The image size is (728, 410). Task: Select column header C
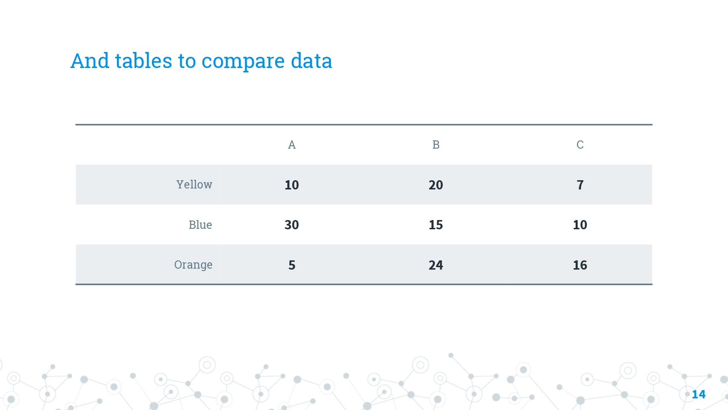[x=580, y=145]
